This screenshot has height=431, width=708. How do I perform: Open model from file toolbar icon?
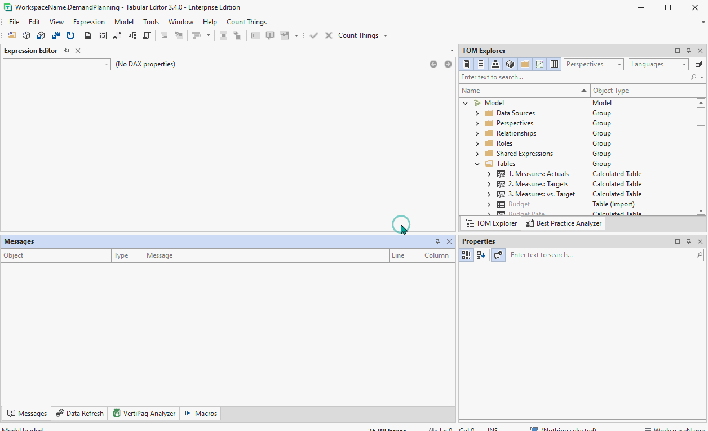coord(11,35)
